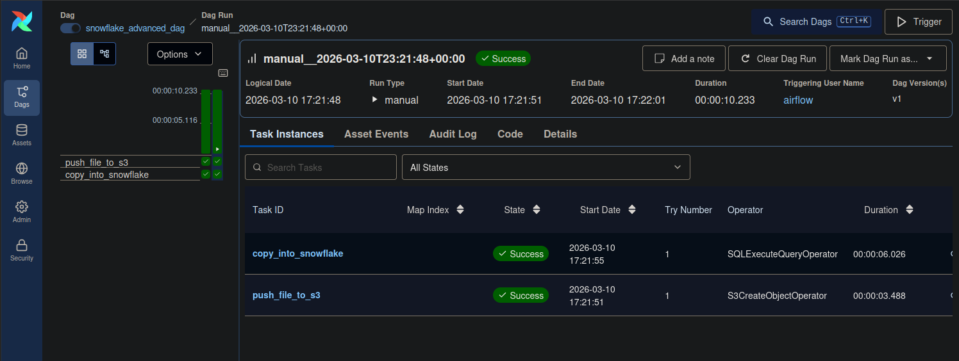
Task: Open the Details tab
Action: coord(560,134)
